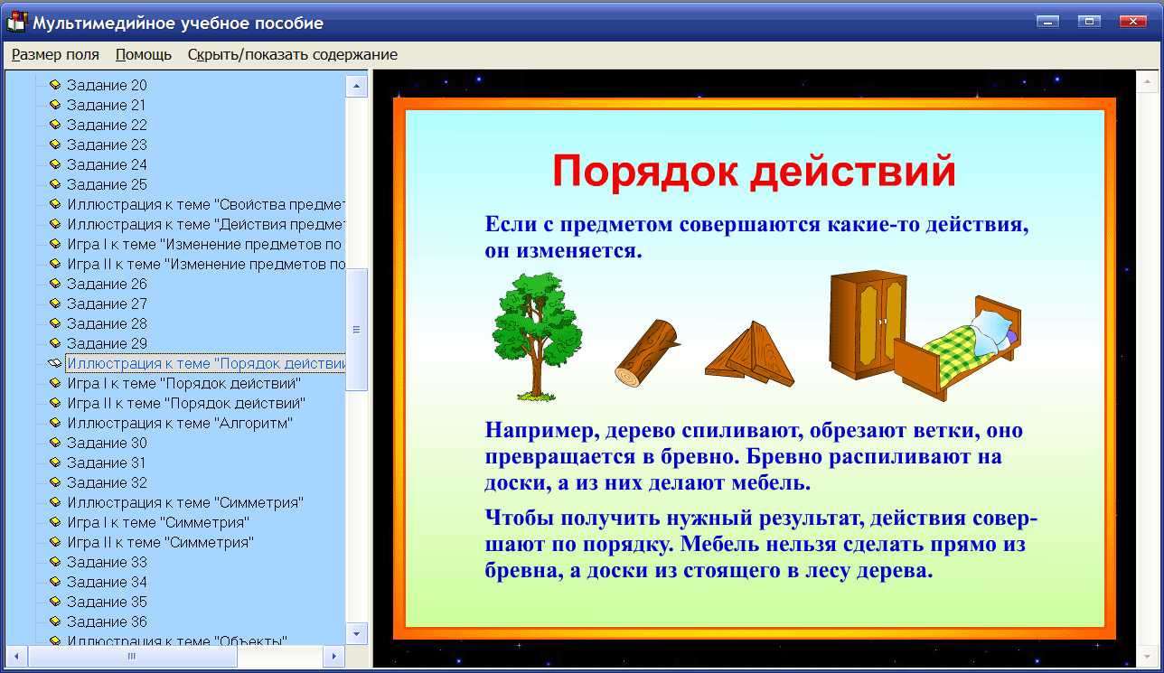
Task: Click the books icon in the title bar
Action: pyautogui.click(x=15, y=21)
